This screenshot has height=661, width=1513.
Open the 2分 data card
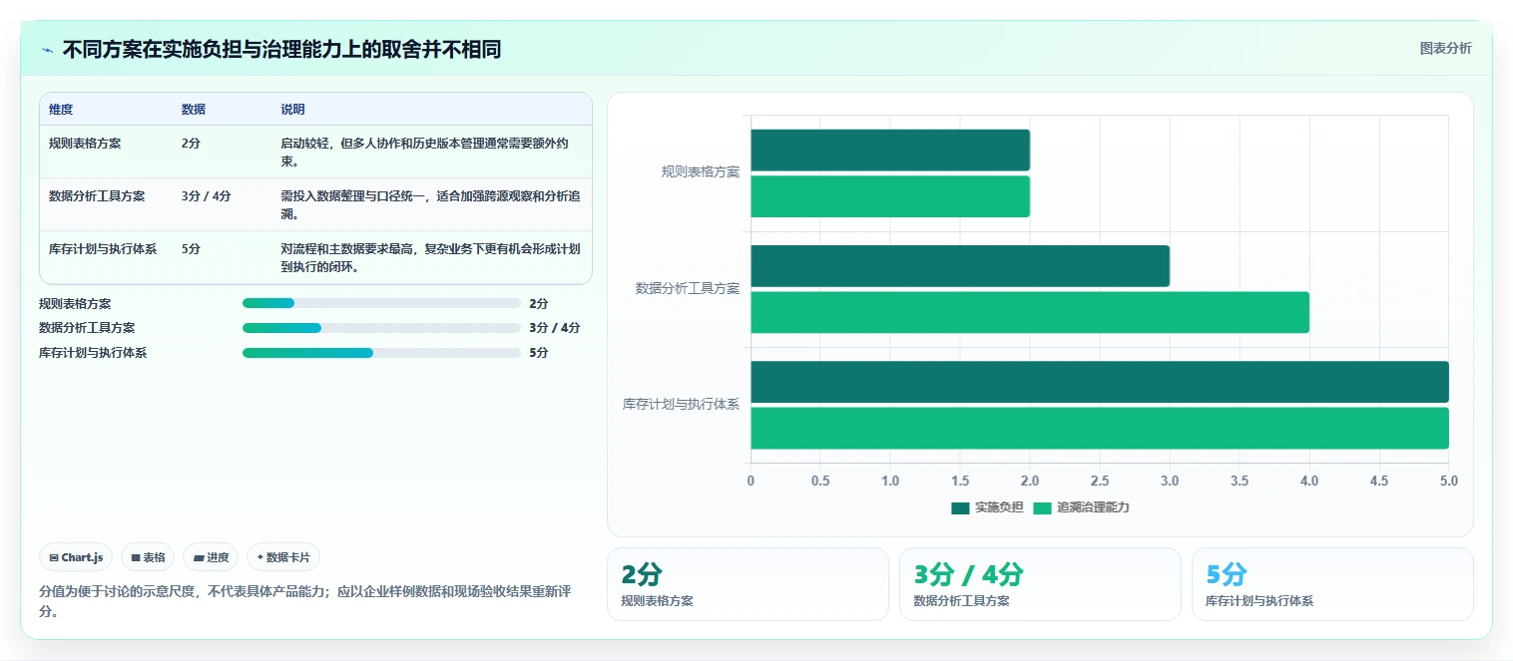click(748, 584)
